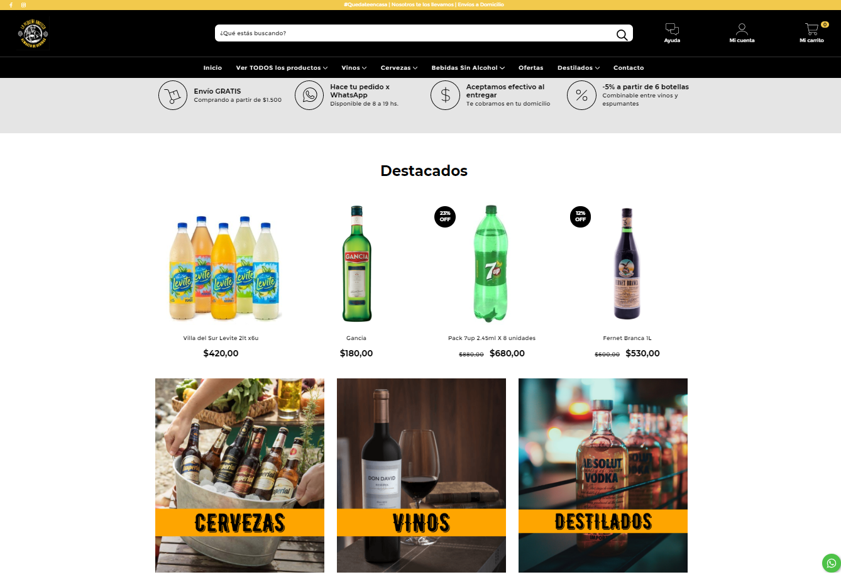Open the Fernet Branca 1L product link
Screen dimensions: 841x577
(627, 338)
